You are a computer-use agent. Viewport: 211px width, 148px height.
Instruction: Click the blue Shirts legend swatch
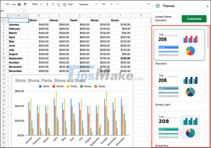pos(40,86)
